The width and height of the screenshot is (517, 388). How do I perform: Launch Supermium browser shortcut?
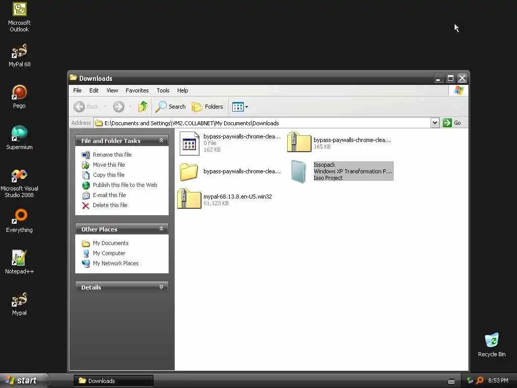19,138
